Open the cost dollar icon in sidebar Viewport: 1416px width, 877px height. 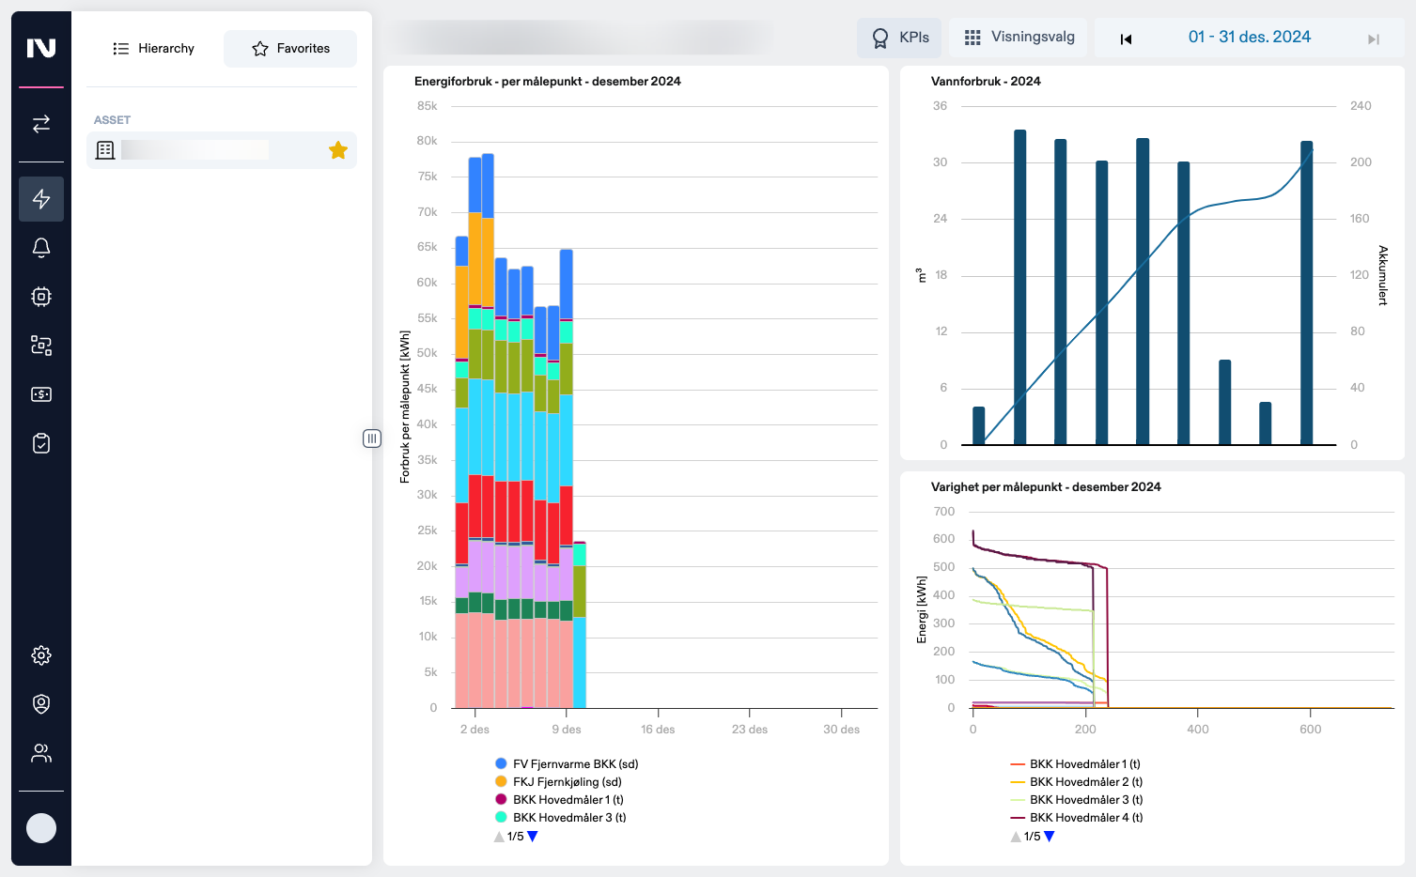click(41, 394)
